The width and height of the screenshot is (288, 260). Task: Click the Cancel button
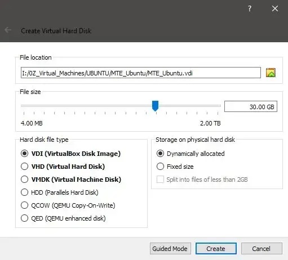262,249
